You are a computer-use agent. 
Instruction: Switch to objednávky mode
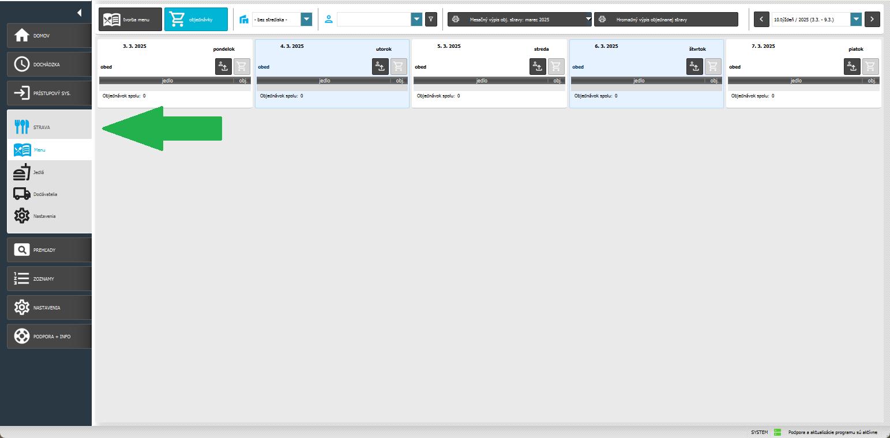(196, 19)
